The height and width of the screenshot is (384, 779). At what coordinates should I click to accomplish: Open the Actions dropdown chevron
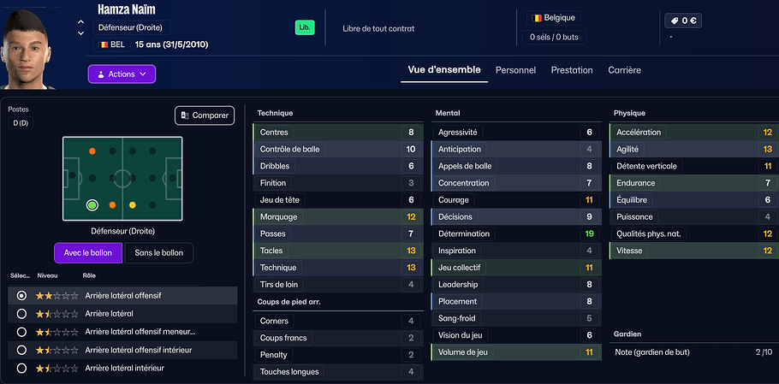point(142,74)
